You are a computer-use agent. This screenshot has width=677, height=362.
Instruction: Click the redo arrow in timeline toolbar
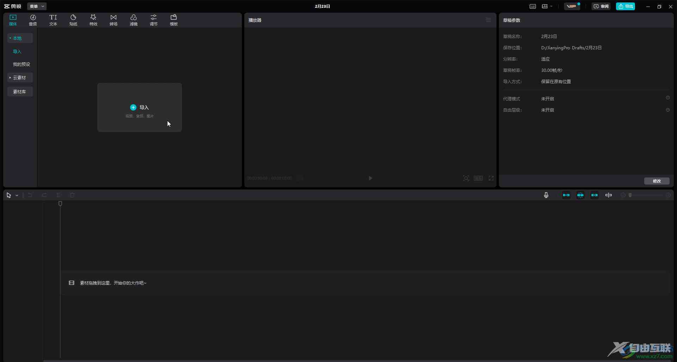44,195
